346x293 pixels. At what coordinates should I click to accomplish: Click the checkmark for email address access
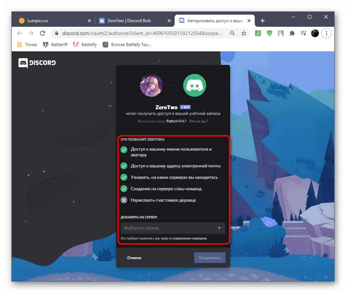pos(124,166)
